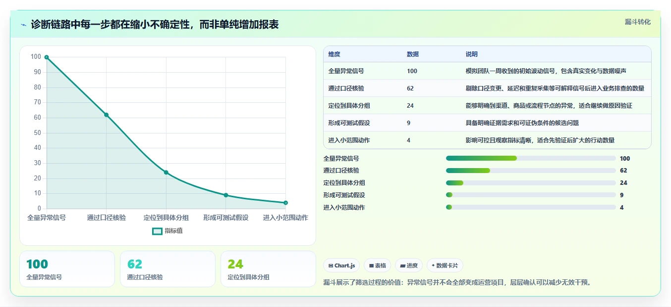Click the footer note starting 漏斗展示了筛选过程的价值
The height and width of the screenshot is (307, 671).
click(457, 283)
